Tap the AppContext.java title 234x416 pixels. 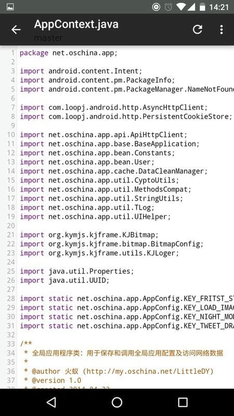pos(76,24)
